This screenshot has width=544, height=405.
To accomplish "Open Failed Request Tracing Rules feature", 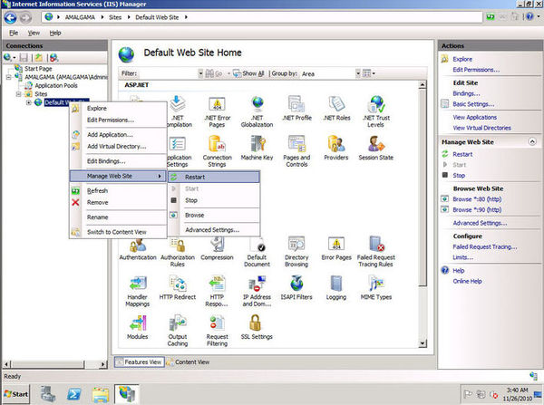I will 376,252.
